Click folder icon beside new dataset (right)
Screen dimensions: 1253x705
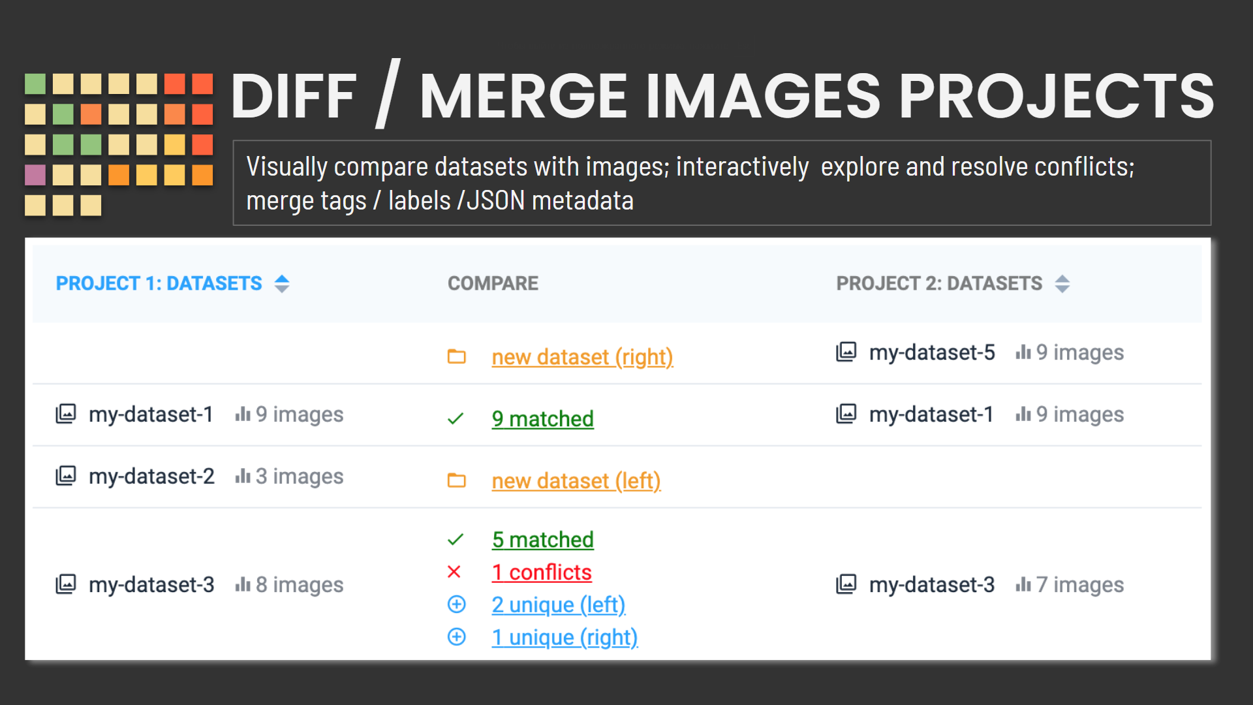pyautogui.click(x=456, y=356)
